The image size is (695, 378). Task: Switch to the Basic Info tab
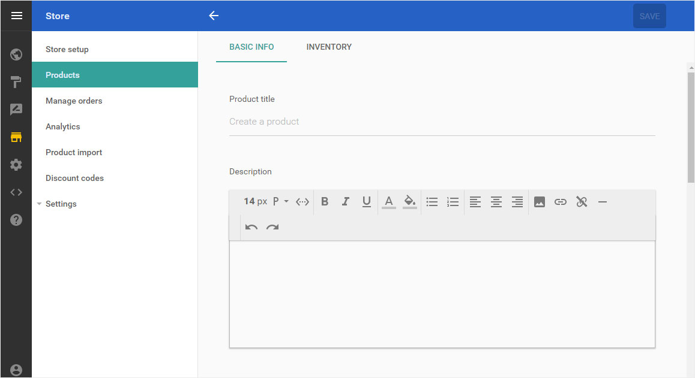[x=251, y=47]
